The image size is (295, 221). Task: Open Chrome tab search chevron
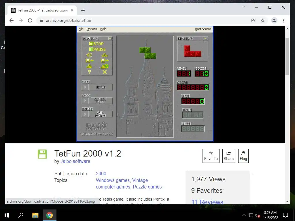pyautogui.click(x=243, y=7)
